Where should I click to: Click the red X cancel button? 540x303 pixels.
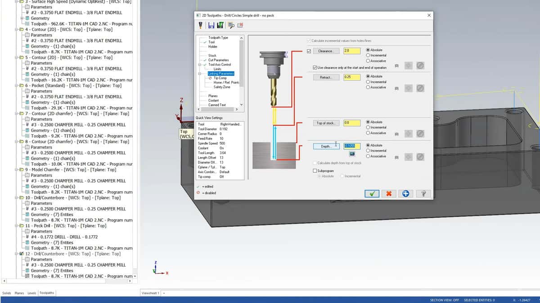pyautogui.click(x=389, y=193)
